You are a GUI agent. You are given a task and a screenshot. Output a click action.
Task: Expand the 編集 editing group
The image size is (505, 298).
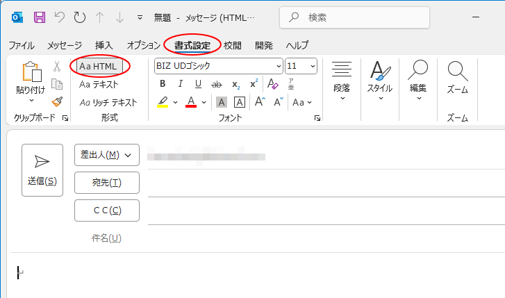417,81
